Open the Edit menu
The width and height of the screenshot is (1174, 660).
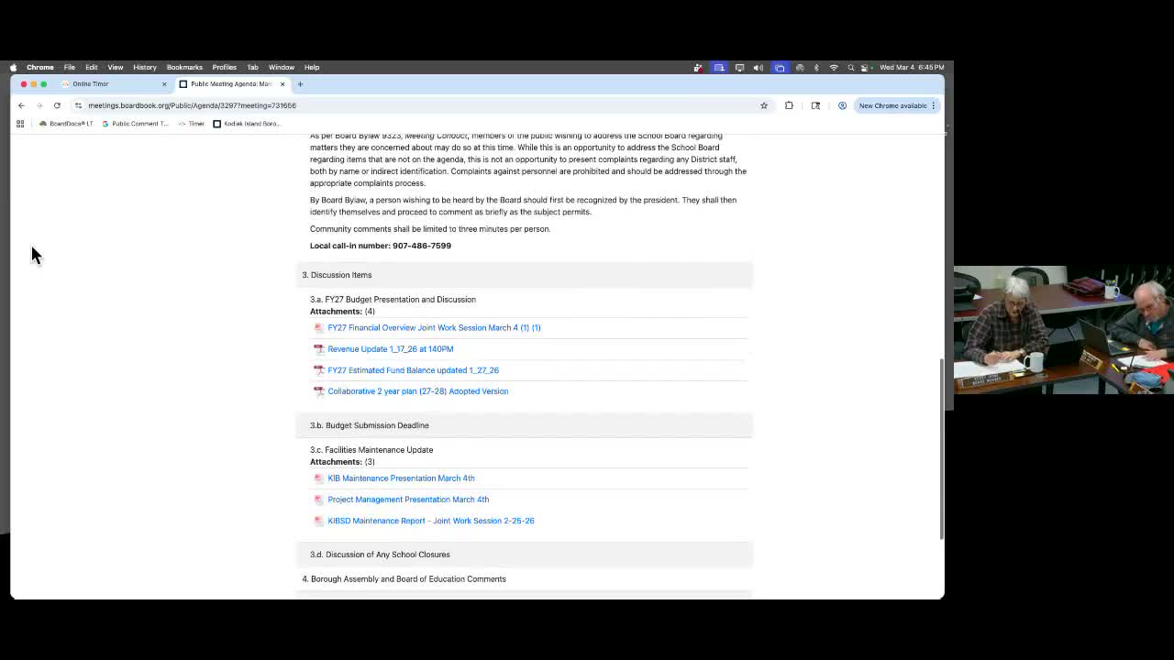pos(92,67)
